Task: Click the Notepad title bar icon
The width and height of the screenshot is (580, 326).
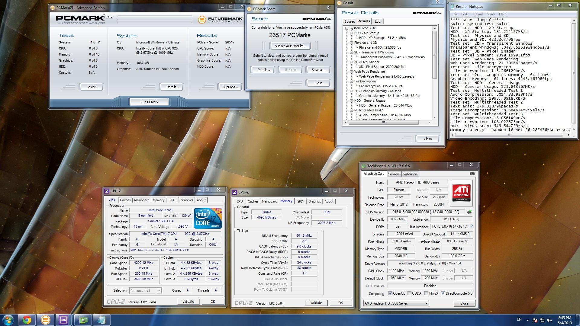Action: pyautogui.click(x=452, y=6)
